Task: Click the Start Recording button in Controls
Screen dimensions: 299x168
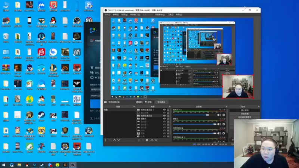Action: coord(245,114)
